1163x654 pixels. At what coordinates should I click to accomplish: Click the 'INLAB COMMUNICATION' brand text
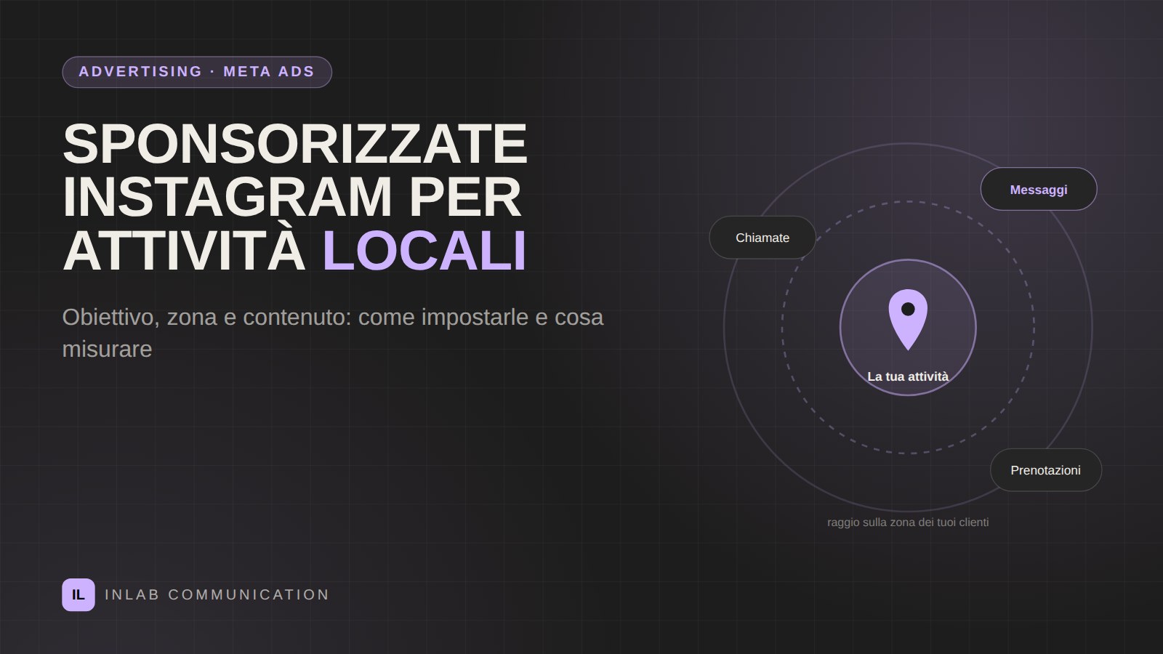coord(217,594)
